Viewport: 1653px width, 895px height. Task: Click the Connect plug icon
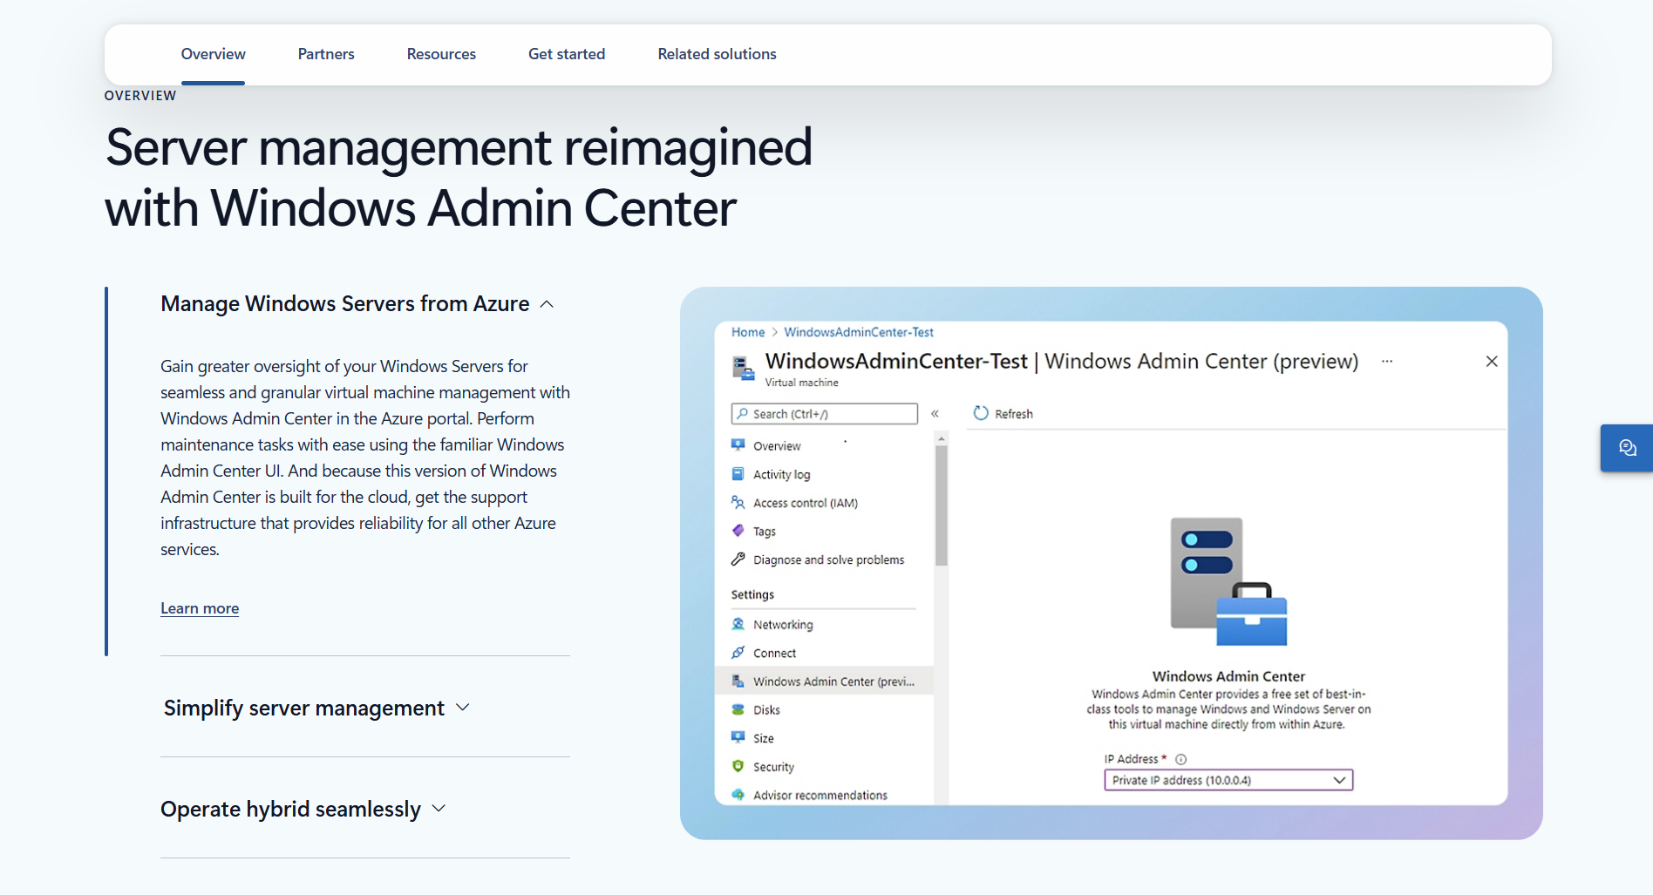click(x=738, y=653)
